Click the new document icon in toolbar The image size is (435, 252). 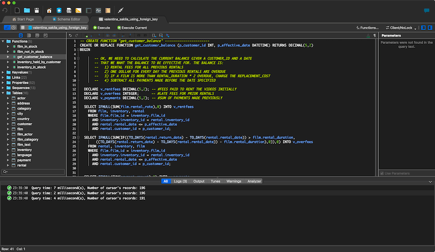pyautogui.click(x=18, y=10)
